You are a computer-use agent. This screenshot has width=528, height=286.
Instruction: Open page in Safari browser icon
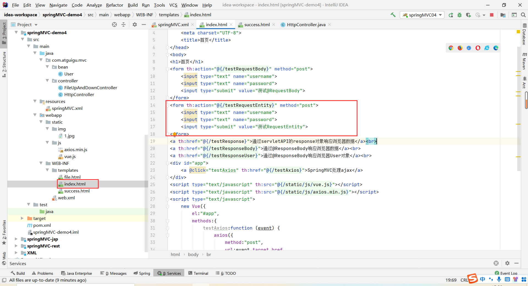tap(469, 48)
